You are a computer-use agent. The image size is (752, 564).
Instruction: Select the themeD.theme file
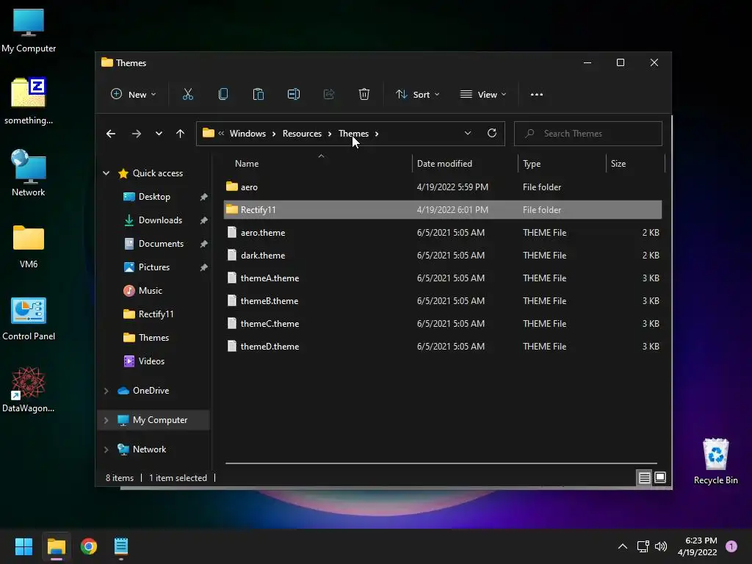[443, 347]
